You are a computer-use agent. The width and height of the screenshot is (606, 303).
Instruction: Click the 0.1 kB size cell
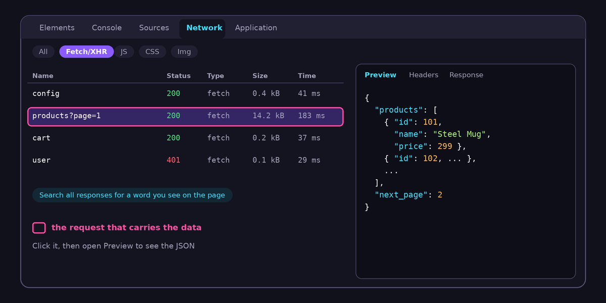(266, 160)
